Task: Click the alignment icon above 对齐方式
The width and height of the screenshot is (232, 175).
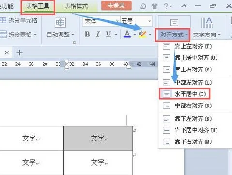Action: [x=174, y=22]
